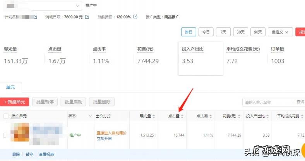The height and width of the screenshot is (161, 305).
Task: Select the 昨日 date tab
Action: pos(188,32)
